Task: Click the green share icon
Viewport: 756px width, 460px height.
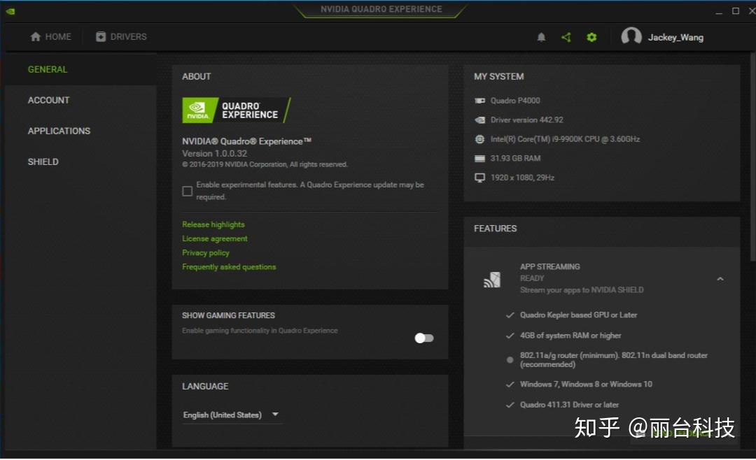Action: click(x=566, y=37)
